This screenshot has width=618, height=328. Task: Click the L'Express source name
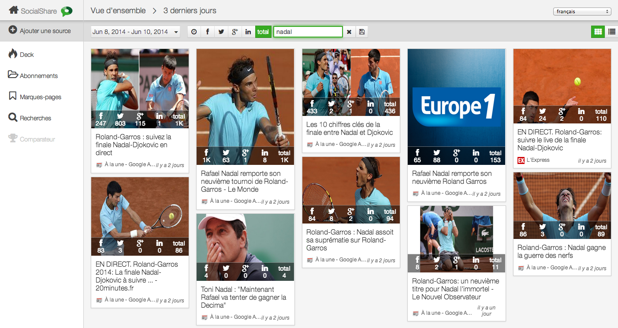pyautogui.click(x=538, y=160)
